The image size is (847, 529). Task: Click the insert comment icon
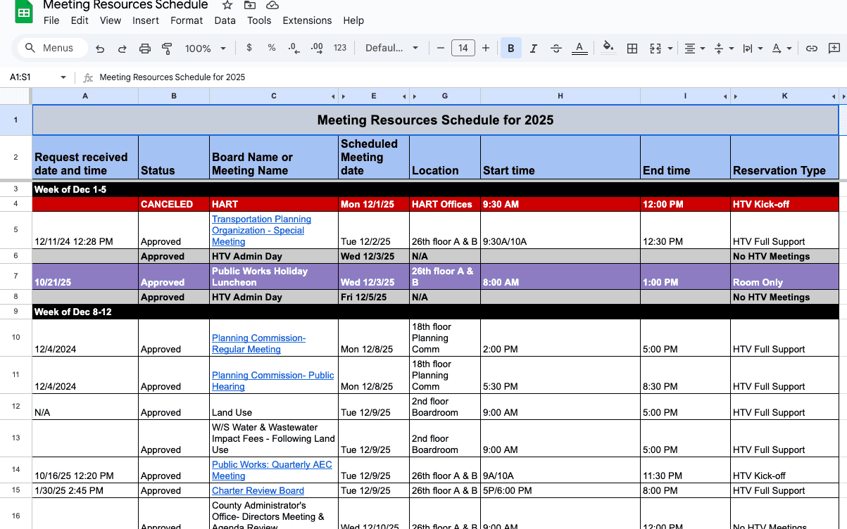click(834, 49)
